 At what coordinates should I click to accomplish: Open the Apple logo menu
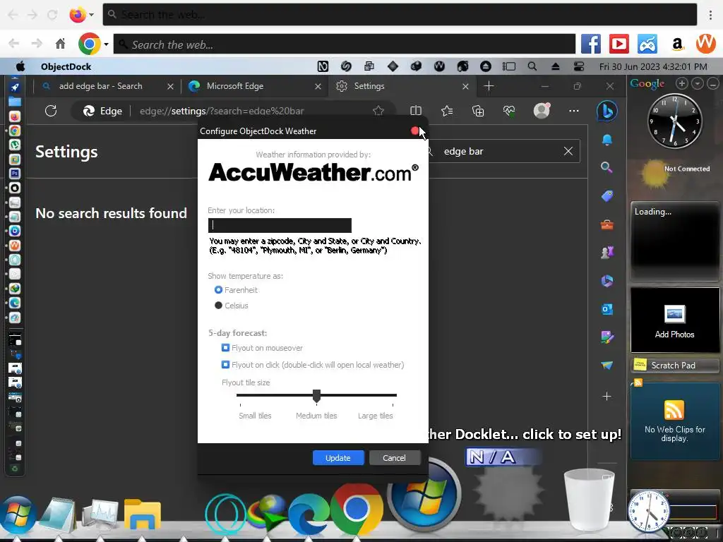click(20, 66)
